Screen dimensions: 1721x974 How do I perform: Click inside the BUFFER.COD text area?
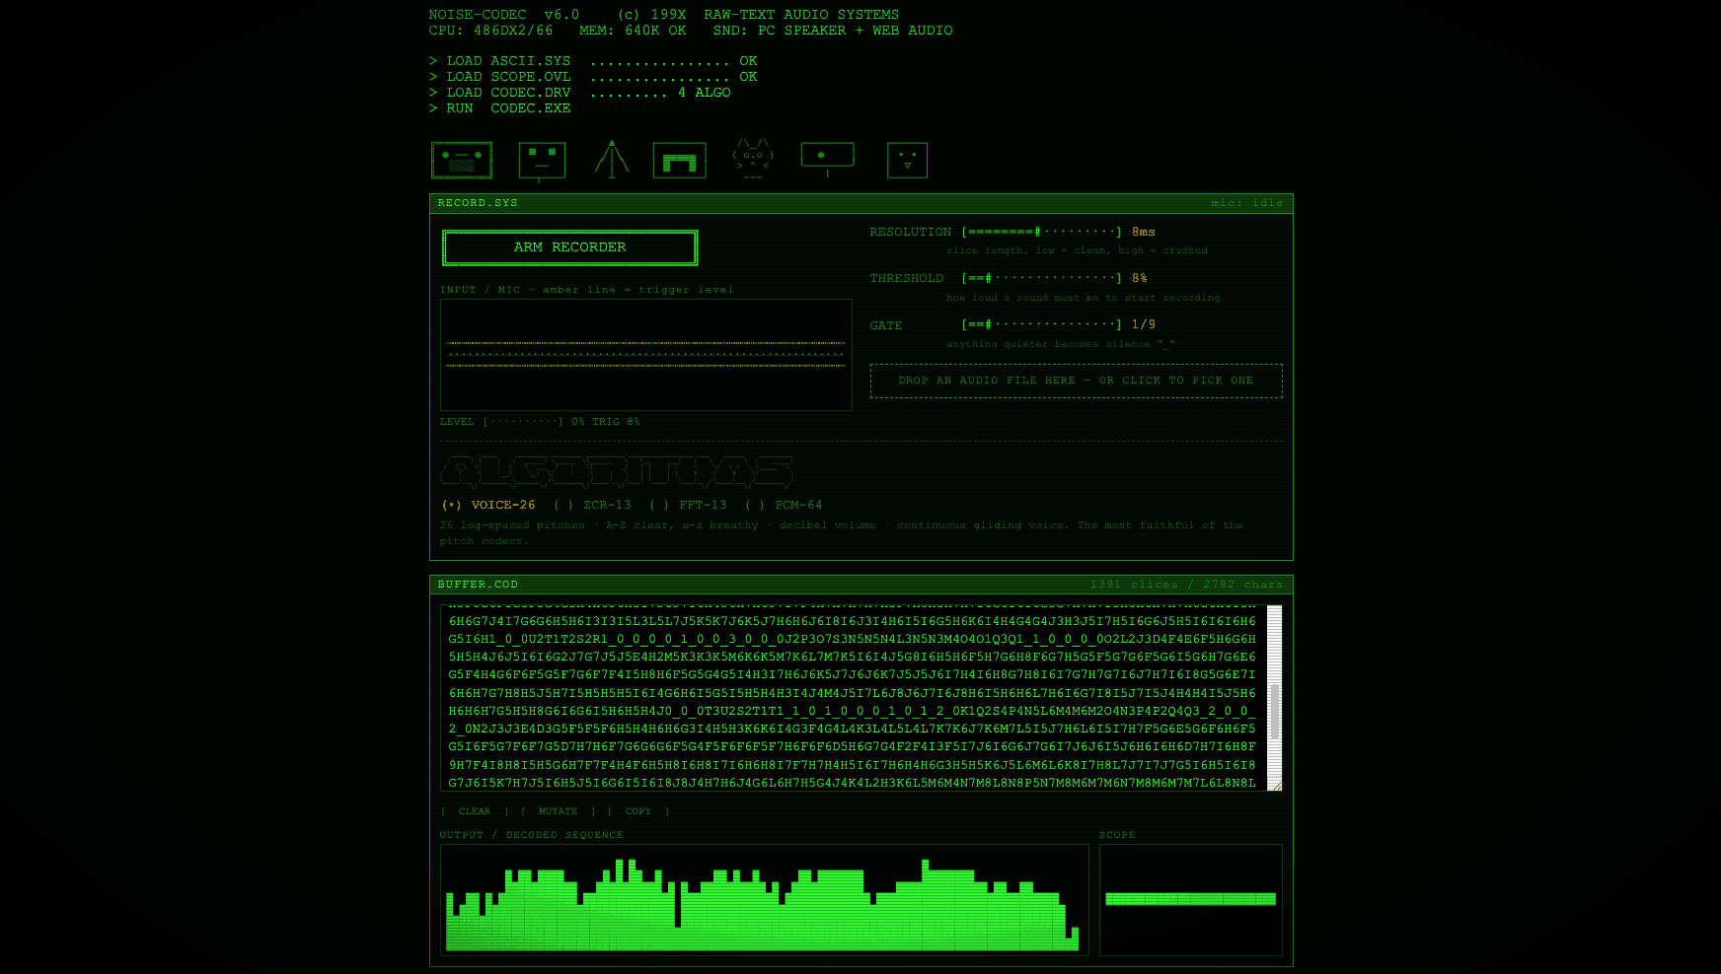tap(854, 698)
